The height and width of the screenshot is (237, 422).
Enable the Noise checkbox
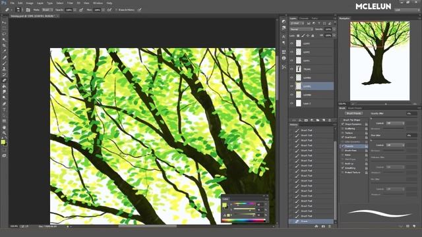coord(343,155)
